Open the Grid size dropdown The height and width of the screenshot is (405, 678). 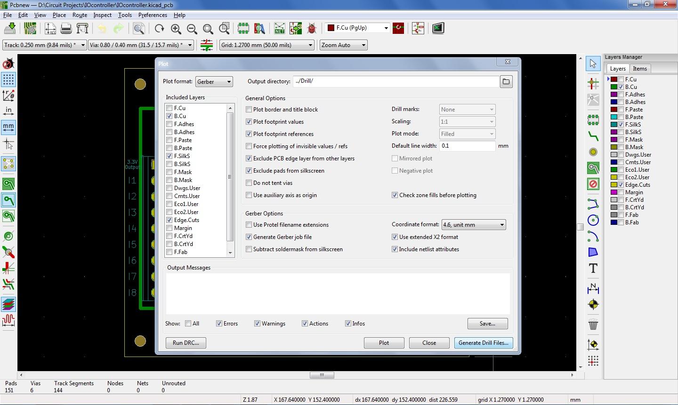pyautogui.click(x=267, y=45)
